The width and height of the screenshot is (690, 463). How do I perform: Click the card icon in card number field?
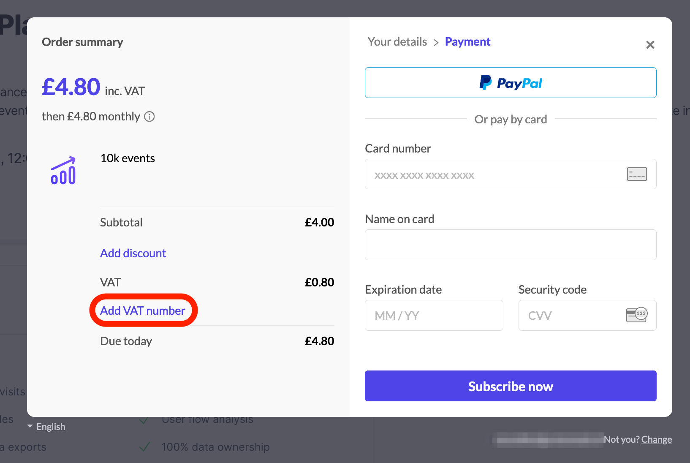636,174
